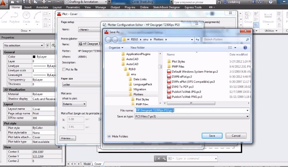Viewport: 288px width, 167px height.
Task: Click the New folder button
Action: pyautogui.click(x=138, y=48)
